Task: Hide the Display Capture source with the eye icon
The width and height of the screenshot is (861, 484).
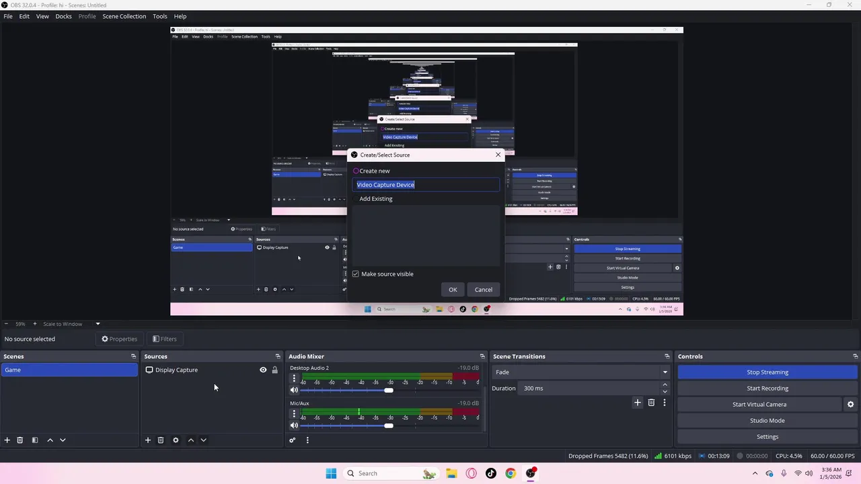Action: [263, 370]
